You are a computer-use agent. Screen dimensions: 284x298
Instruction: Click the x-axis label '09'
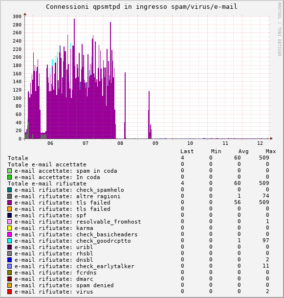[x=155, y=143]
